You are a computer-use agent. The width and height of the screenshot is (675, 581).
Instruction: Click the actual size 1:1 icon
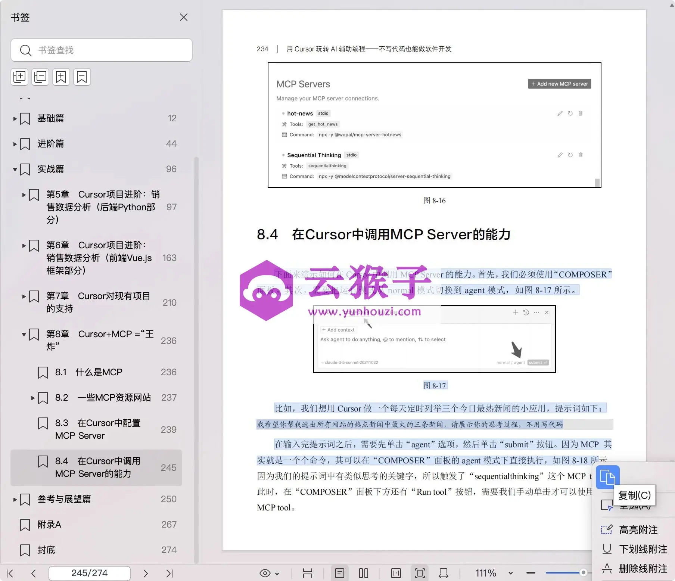coord(396,573)
